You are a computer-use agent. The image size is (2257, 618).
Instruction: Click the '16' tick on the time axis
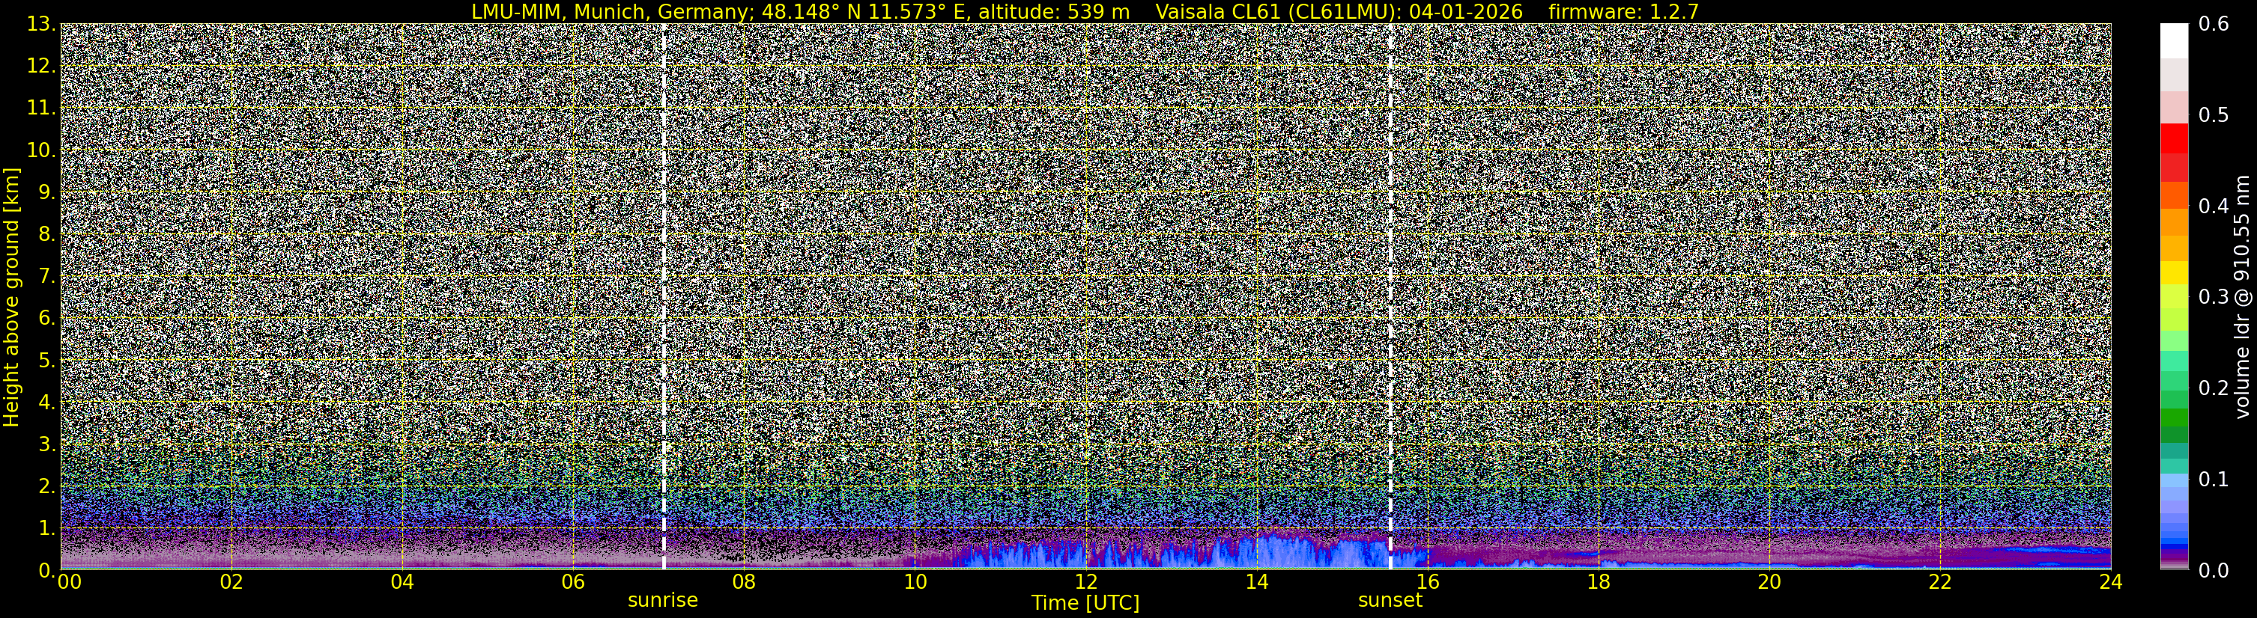pyautogui.click(x=1427, y=582)
